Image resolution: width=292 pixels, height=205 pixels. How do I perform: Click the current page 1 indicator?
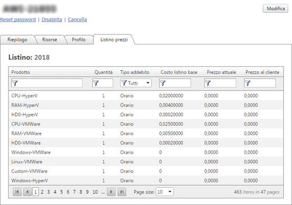[36, 192]
